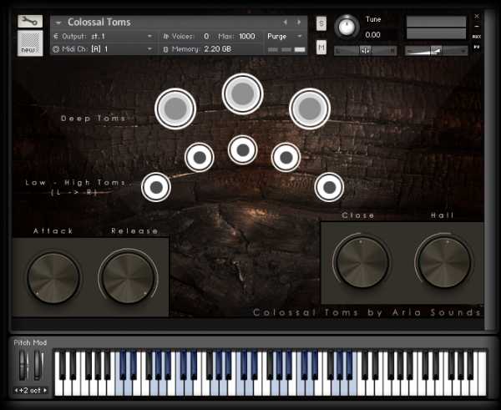Minimize instrument view with minus icon
Screen dimensions: 501x410
[477, 26]
